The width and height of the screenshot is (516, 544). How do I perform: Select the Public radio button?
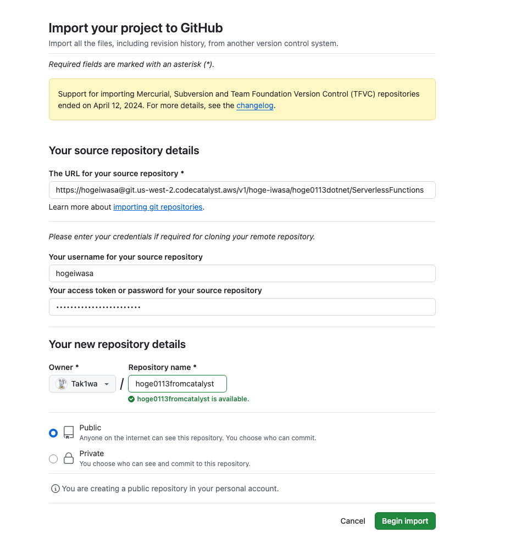[x=53, y=433]
